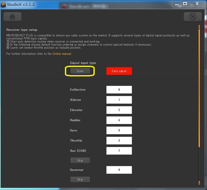The height and width of the screenshot is (190, 207).
Task: Select the Governor channel field showing 8
Action: [x=119, y=170]
